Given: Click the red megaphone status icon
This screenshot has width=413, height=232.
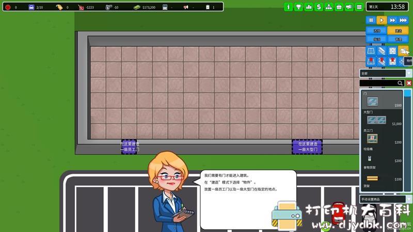Looking at the screenshot, I should pyautogui.click(x=186, y=7).
